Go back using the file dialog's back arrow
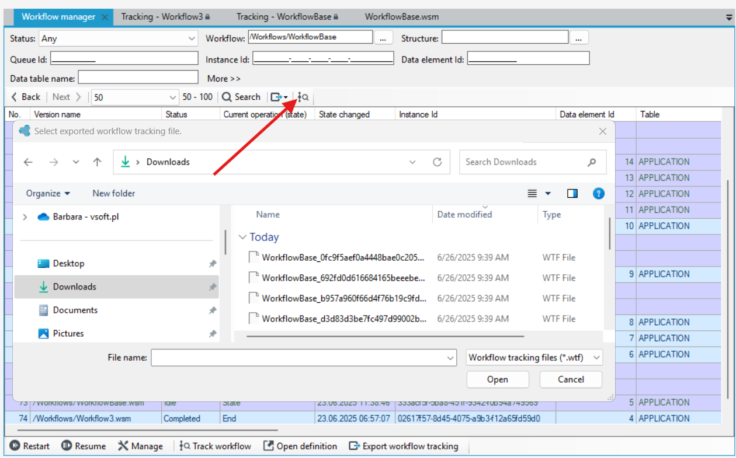 point(28,162)
